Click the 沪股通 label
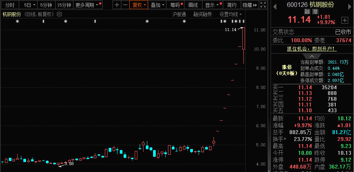 coord(179,14)
